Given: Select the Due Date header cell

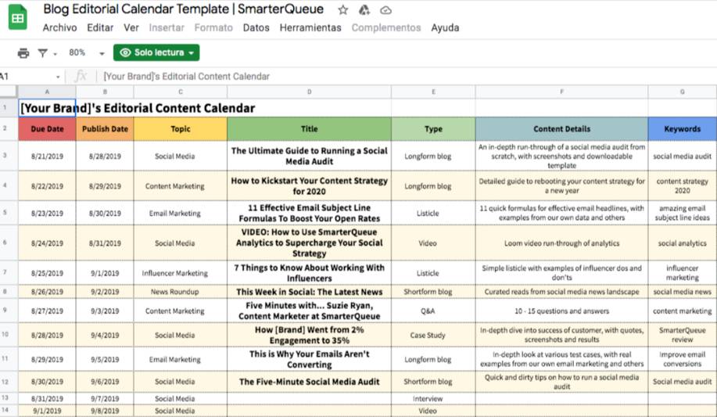Looking at the screenshot, I should click(47, 129).
